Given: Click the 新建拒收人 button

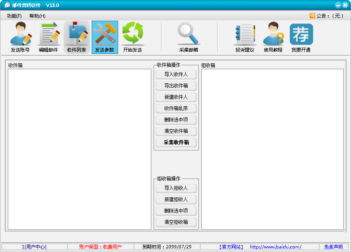Looking at the screenshot, I should tap(176, 200).
